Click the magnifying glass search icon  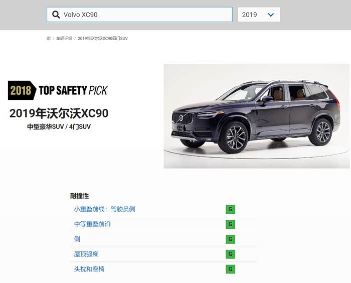(56, 15)
